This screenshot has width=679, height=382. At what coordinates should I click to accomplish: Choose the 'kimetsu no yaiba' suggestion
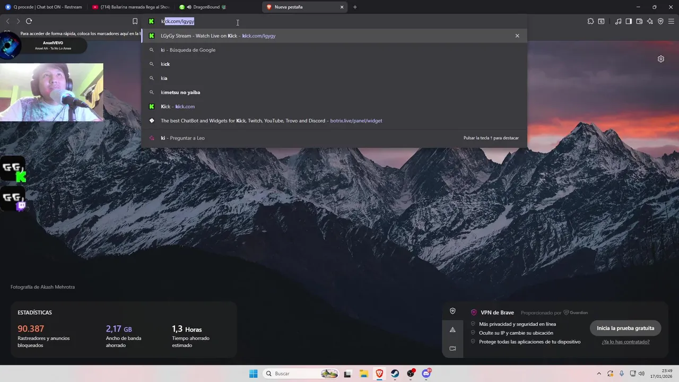tap(334, 92)
